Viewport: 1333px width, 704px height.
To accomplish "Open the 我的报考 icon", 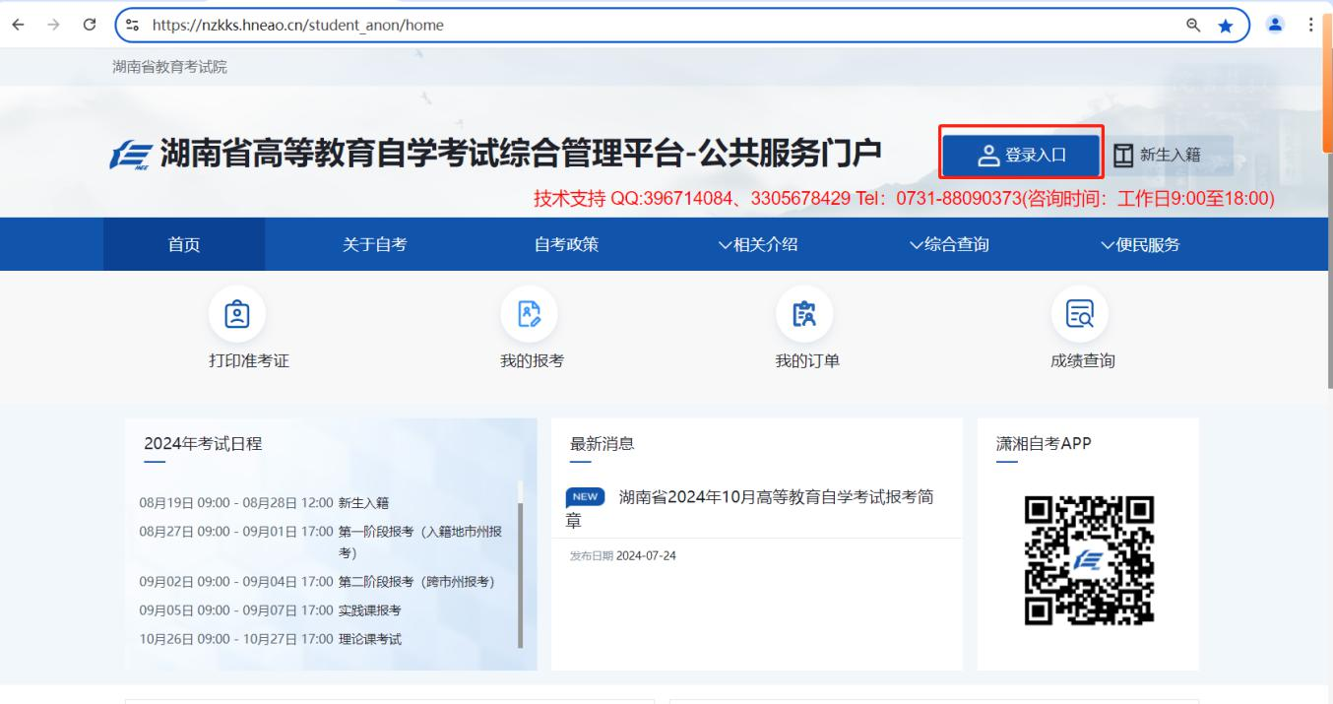I will point(531,314).
